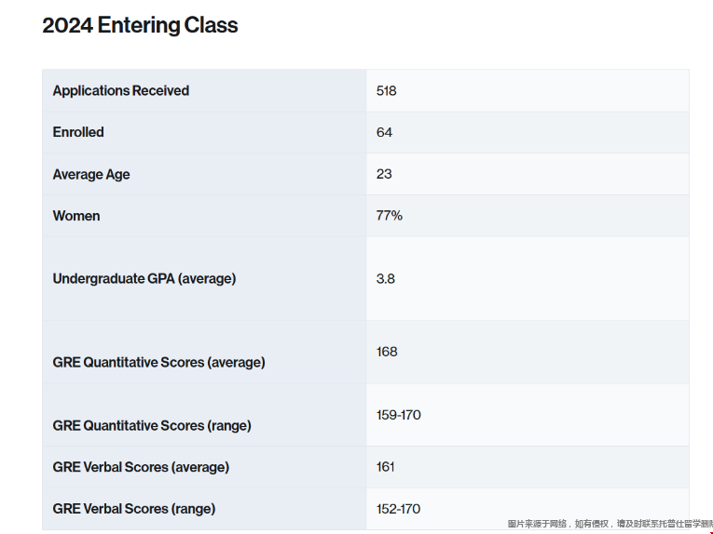Select the 'Undergraduate GPA (average)' label
Viewport: 713px width, 534px height.
coord(144,278)
